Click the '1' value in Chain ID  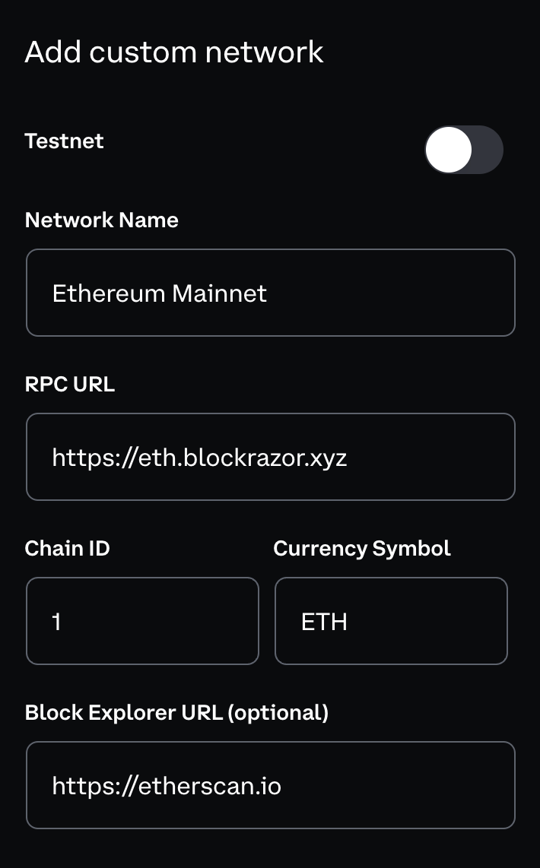(x=56, y=622)
